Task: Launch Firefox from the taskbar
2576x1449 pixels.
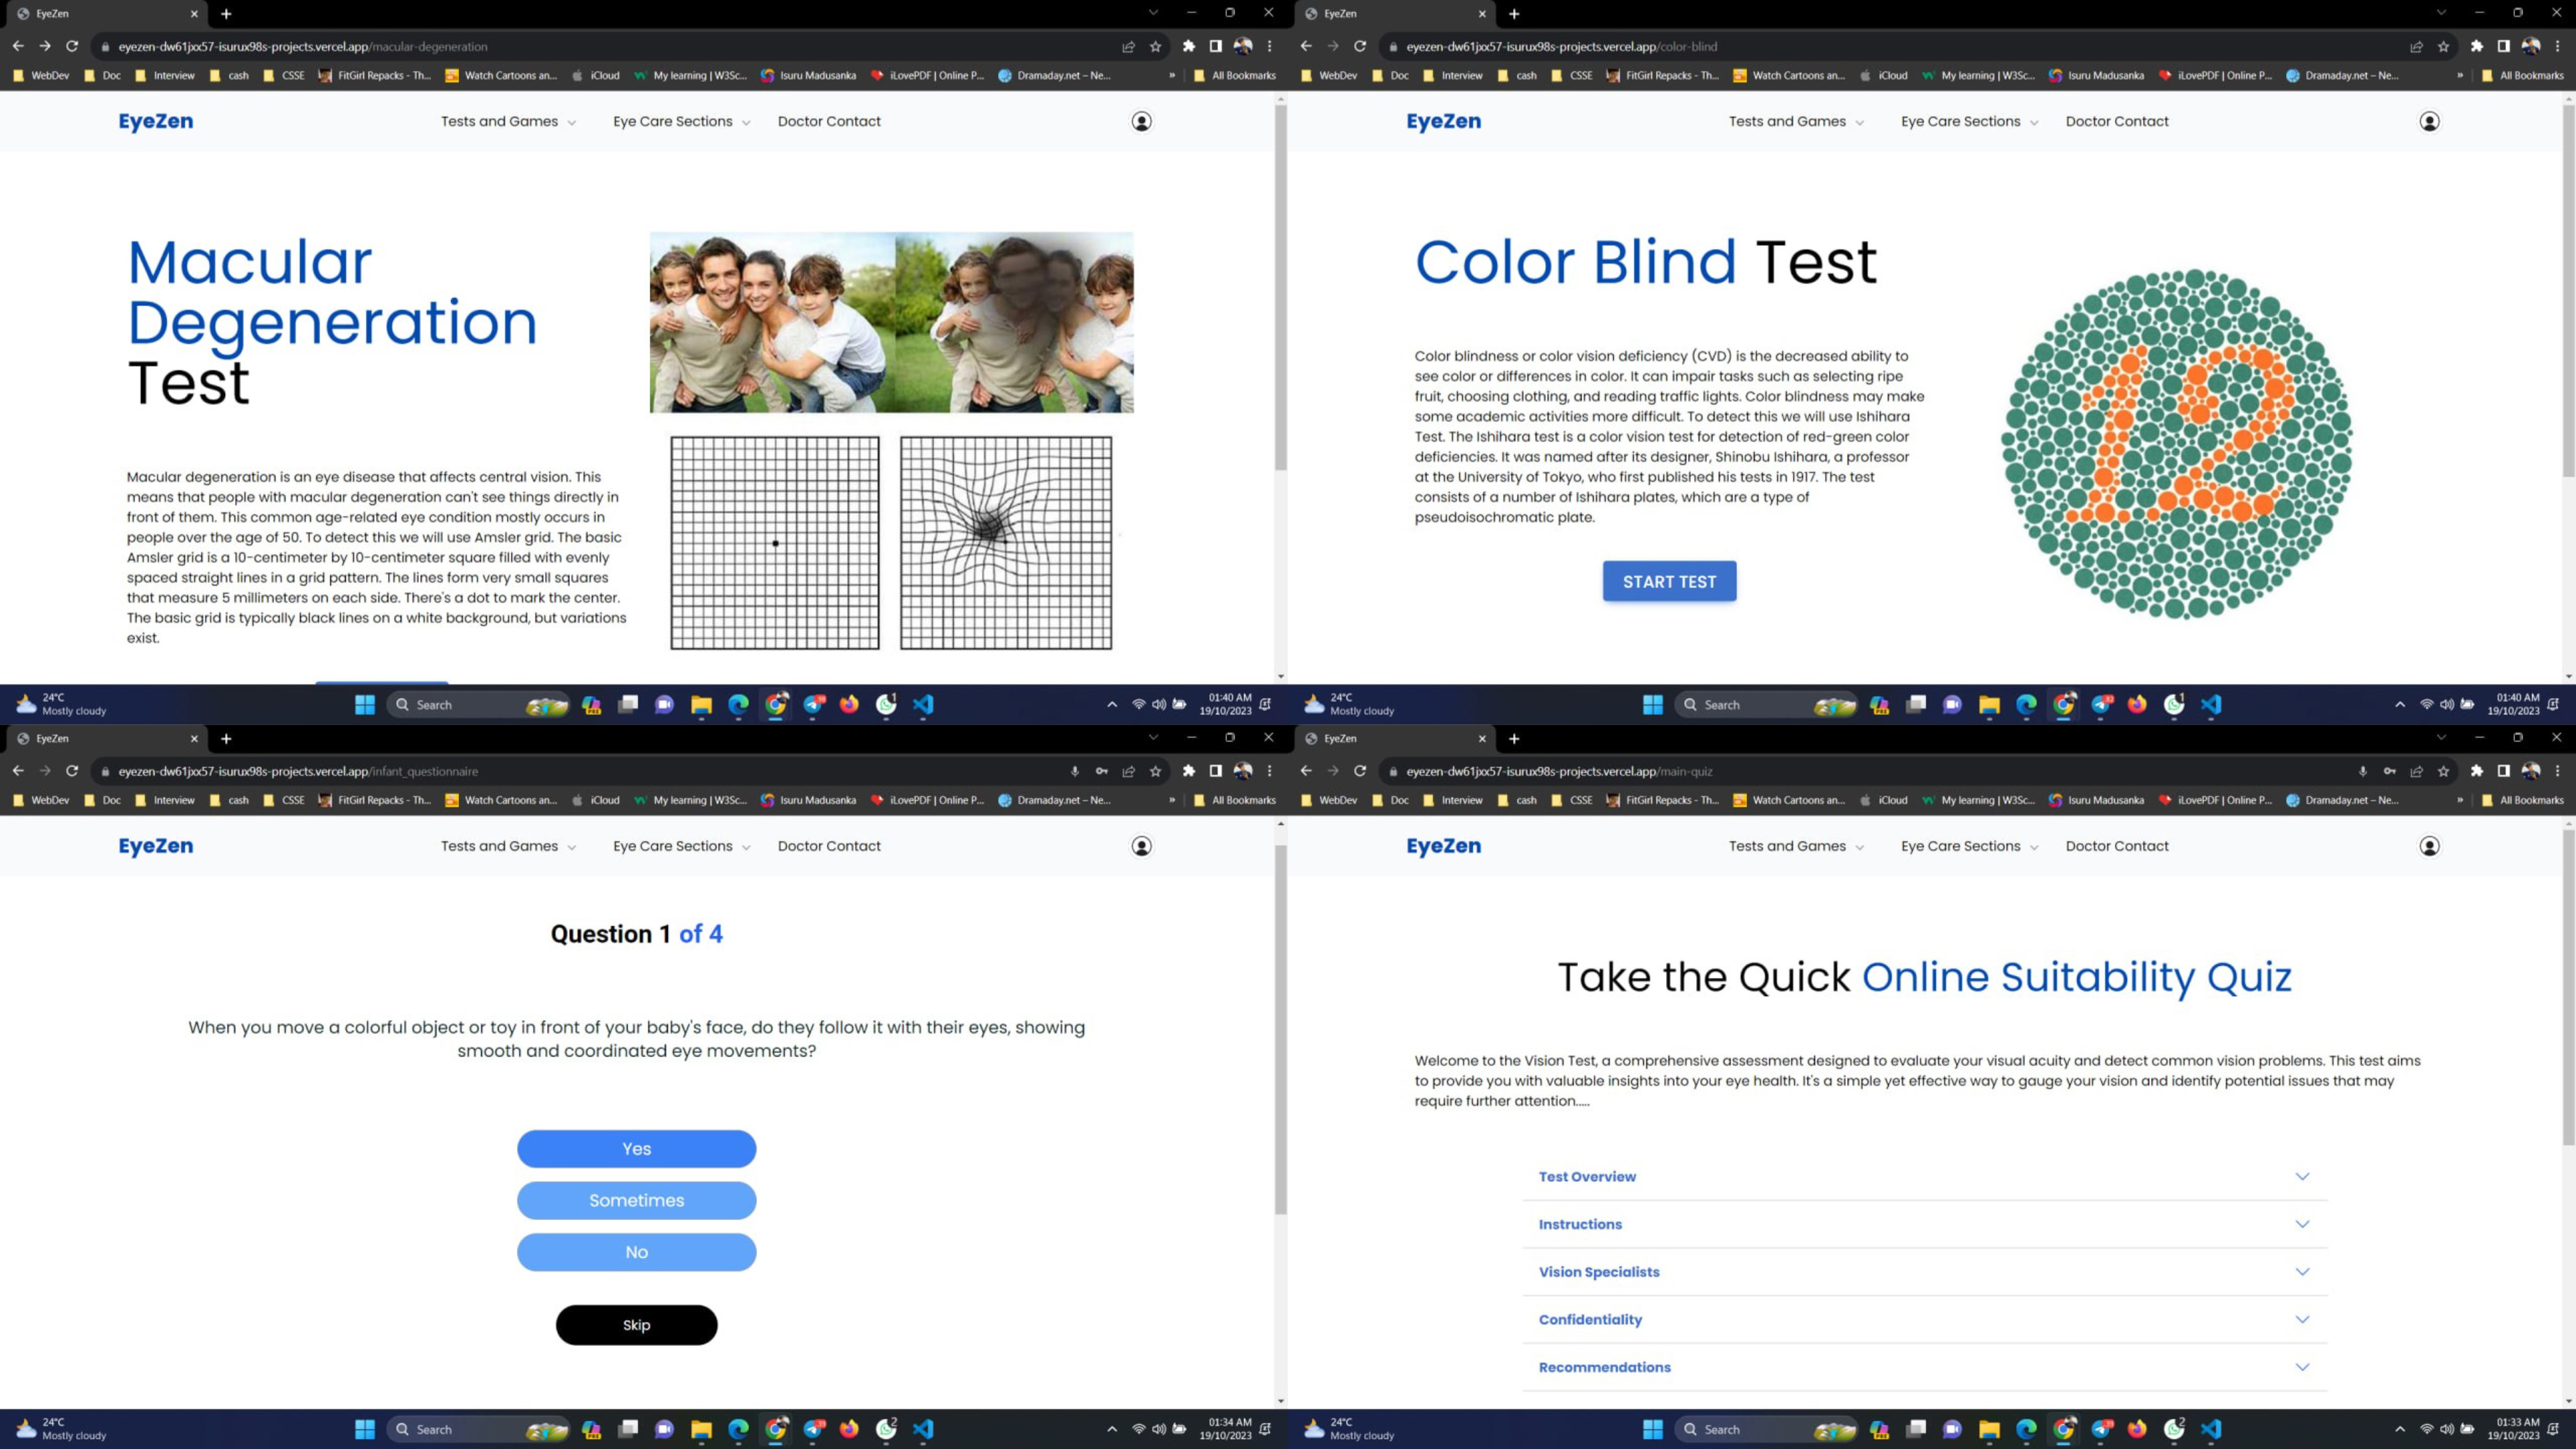Action: [848, 705]
